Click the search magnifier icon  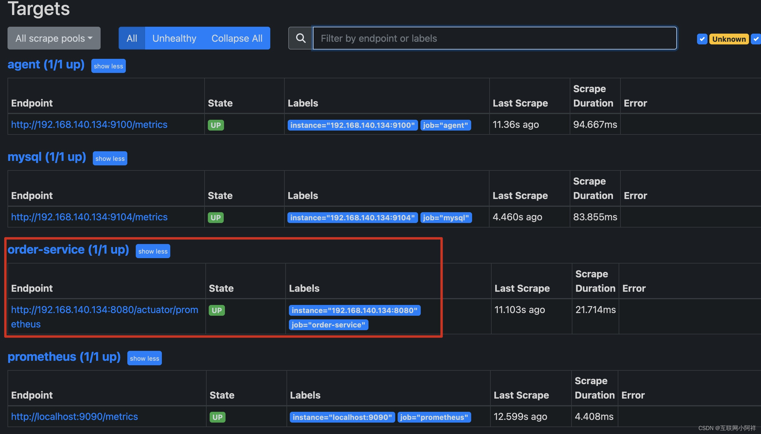click(301, 38)
